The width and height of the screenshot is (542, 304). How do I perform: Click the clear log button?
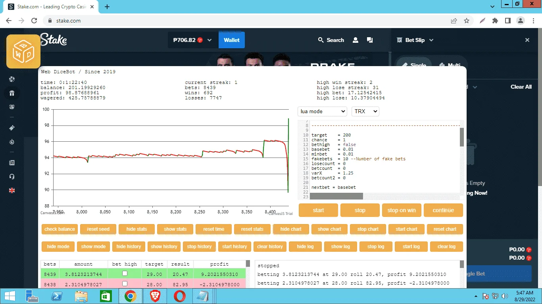coord(446,247)
